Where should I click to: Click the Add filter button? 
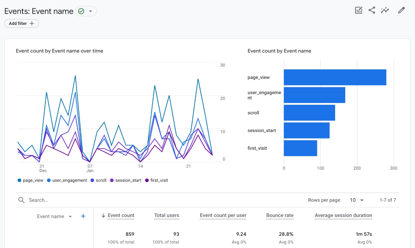[22, 23]
